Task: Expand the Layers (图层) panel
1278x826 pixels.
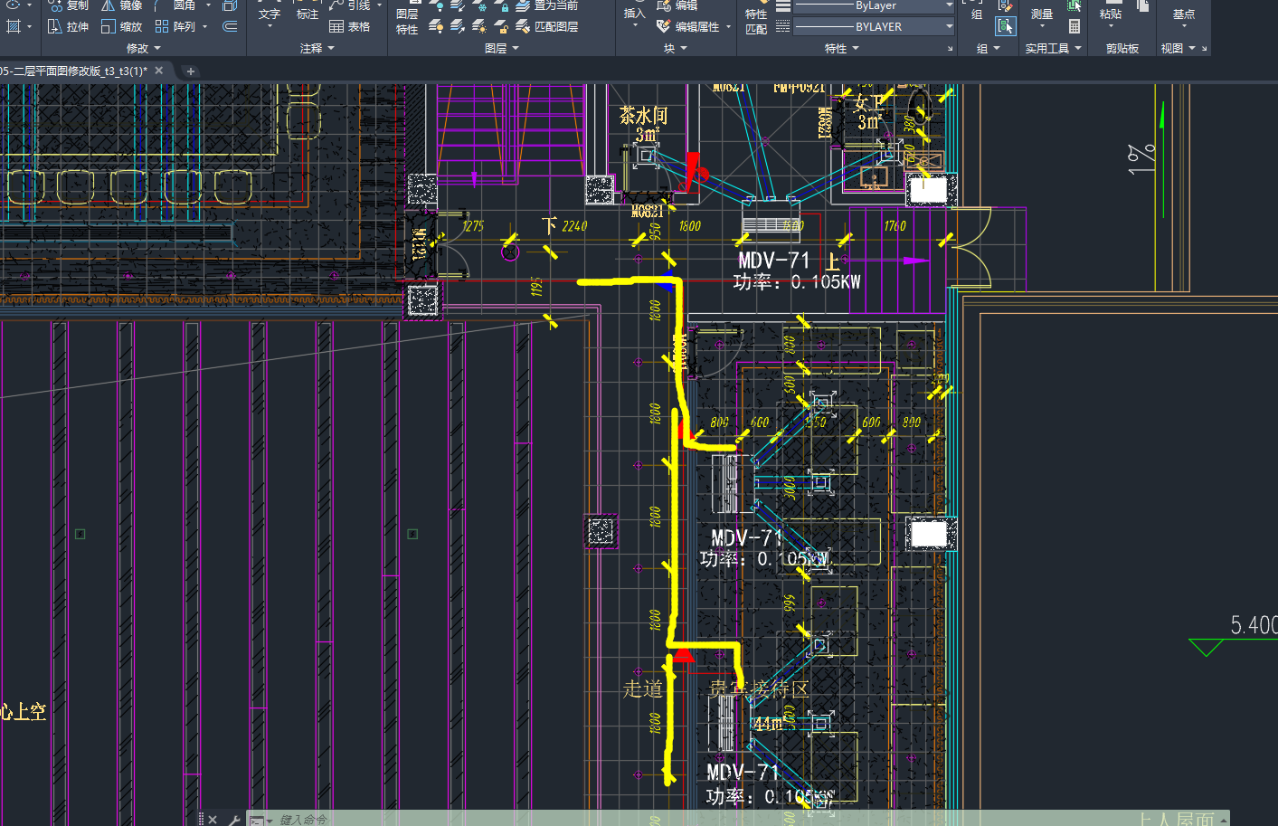Action: [501, 48]
